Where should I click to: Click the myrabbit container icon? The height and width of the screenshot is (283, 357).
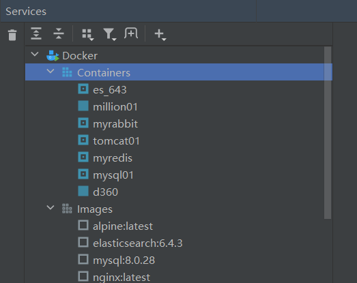coord(83,123)
